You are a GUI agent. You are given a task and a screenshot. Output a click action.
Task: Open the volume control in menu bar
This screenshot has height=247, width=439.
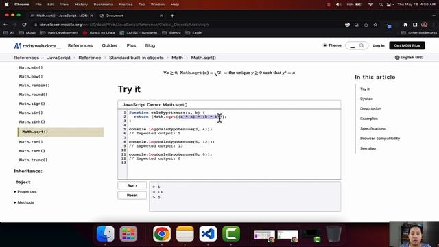pos(338,5)
